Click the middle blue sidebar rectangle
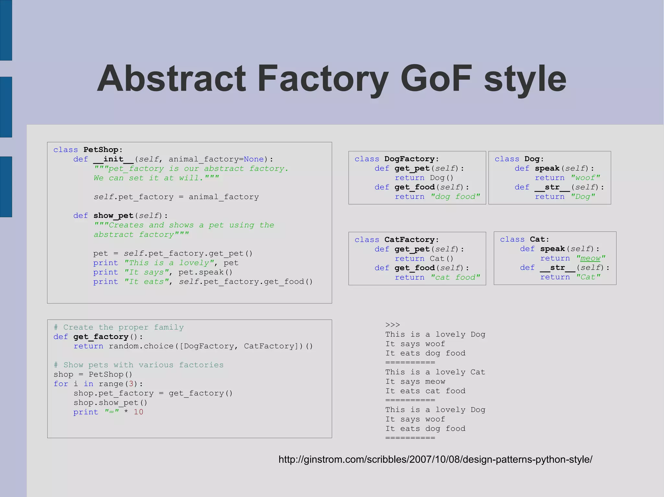This screenshot has width=664, height=497. point(6,107)
